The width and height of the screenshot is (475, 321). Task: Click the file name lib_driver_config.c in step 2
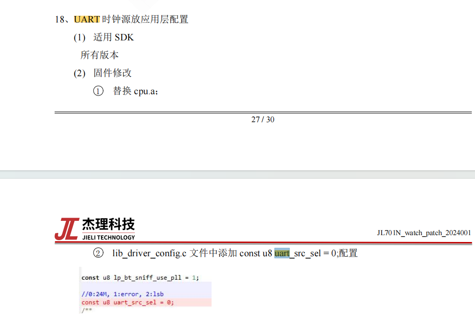[x=149, y=253]
